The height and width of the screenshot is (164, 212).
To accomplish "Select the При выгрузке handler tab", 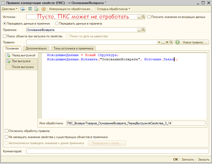I will [21, 61].
